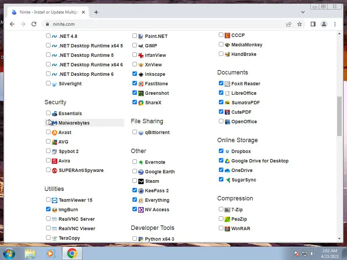Screen dimensions: 347x260
Task: Click the Dropbox icon
Action: 227,151
